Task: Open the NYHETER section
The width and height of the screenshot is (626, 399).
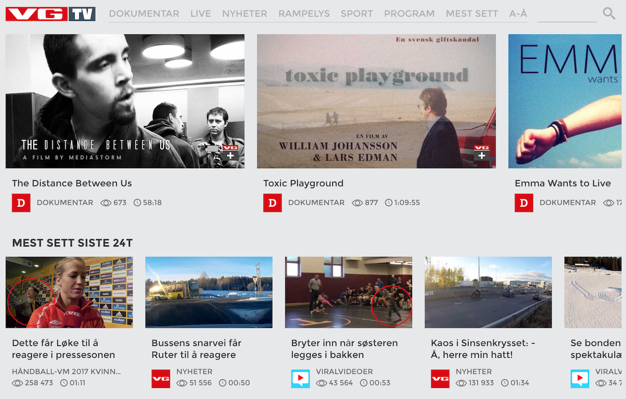Action: pyautogui.click(x=245, y=14)
